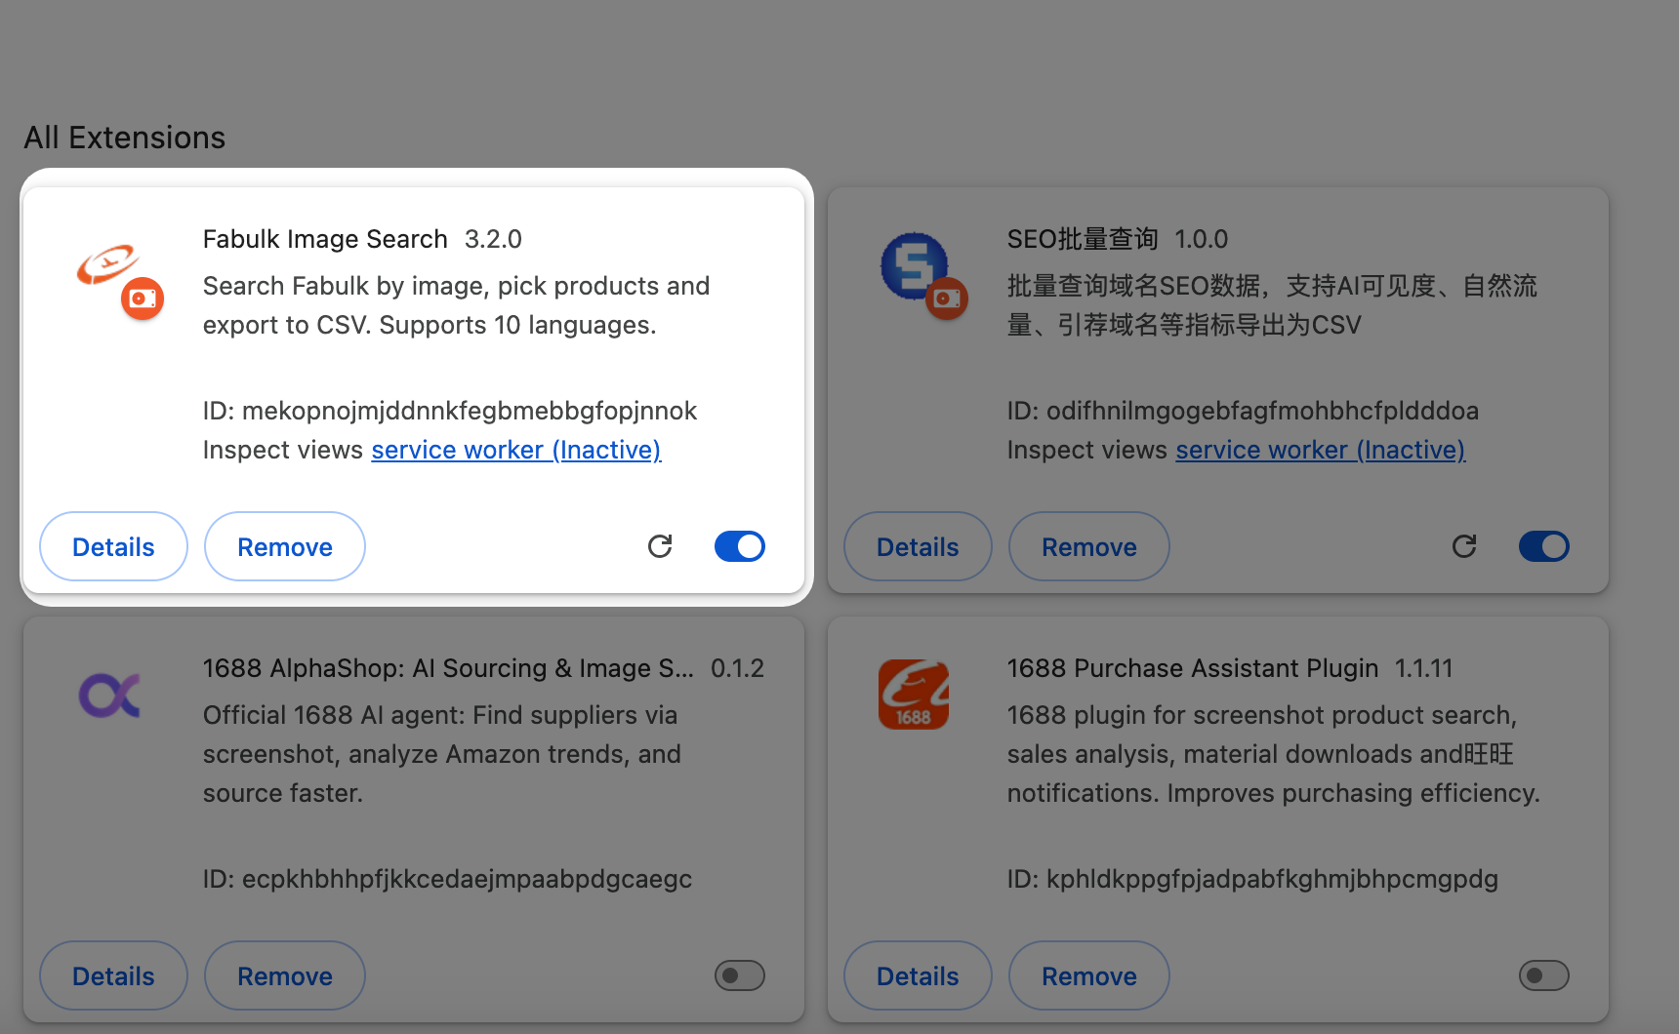This screenshot has height=1034, width=1679.
Task: Click the SEO批量查询 title text
Action: click(1083, 239)
